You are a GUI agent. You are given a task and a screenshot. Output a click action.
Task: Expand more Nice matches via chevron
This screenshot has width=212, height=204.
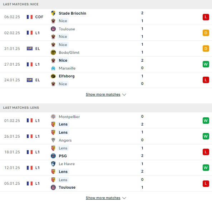pyautogui.click(x=124, y=95)
